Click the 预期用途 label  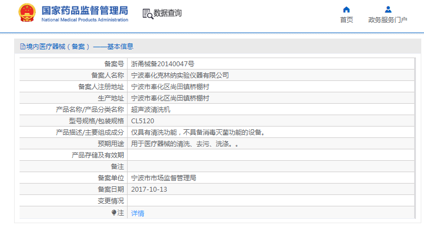tap(111, 144)
